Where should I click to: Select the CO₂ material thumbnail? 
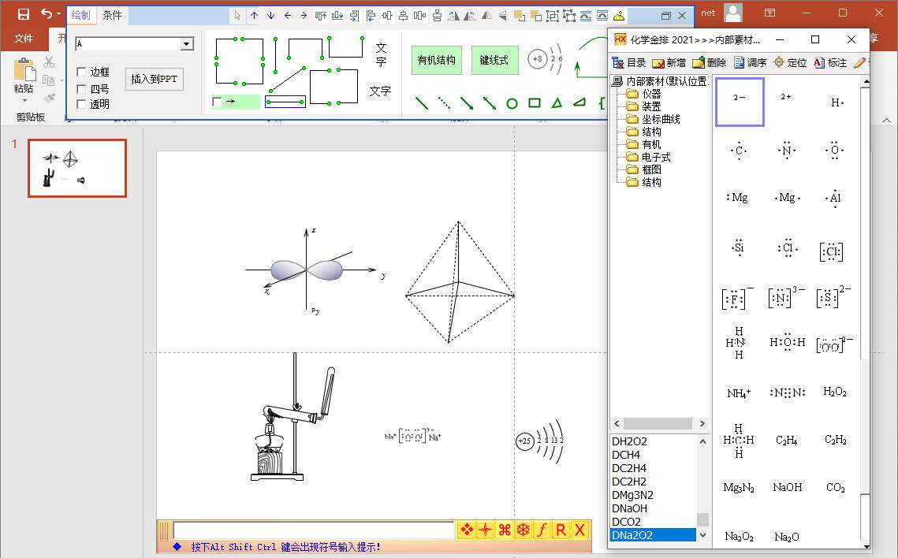(x=836, y=488)
